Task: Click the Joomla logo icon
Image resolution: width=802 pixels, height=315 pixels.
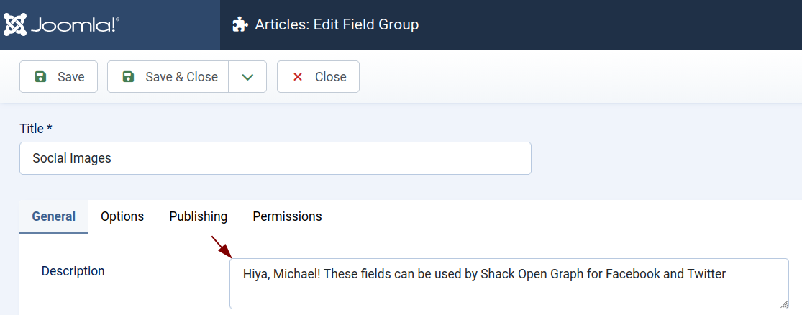Action: click(15, 24)
